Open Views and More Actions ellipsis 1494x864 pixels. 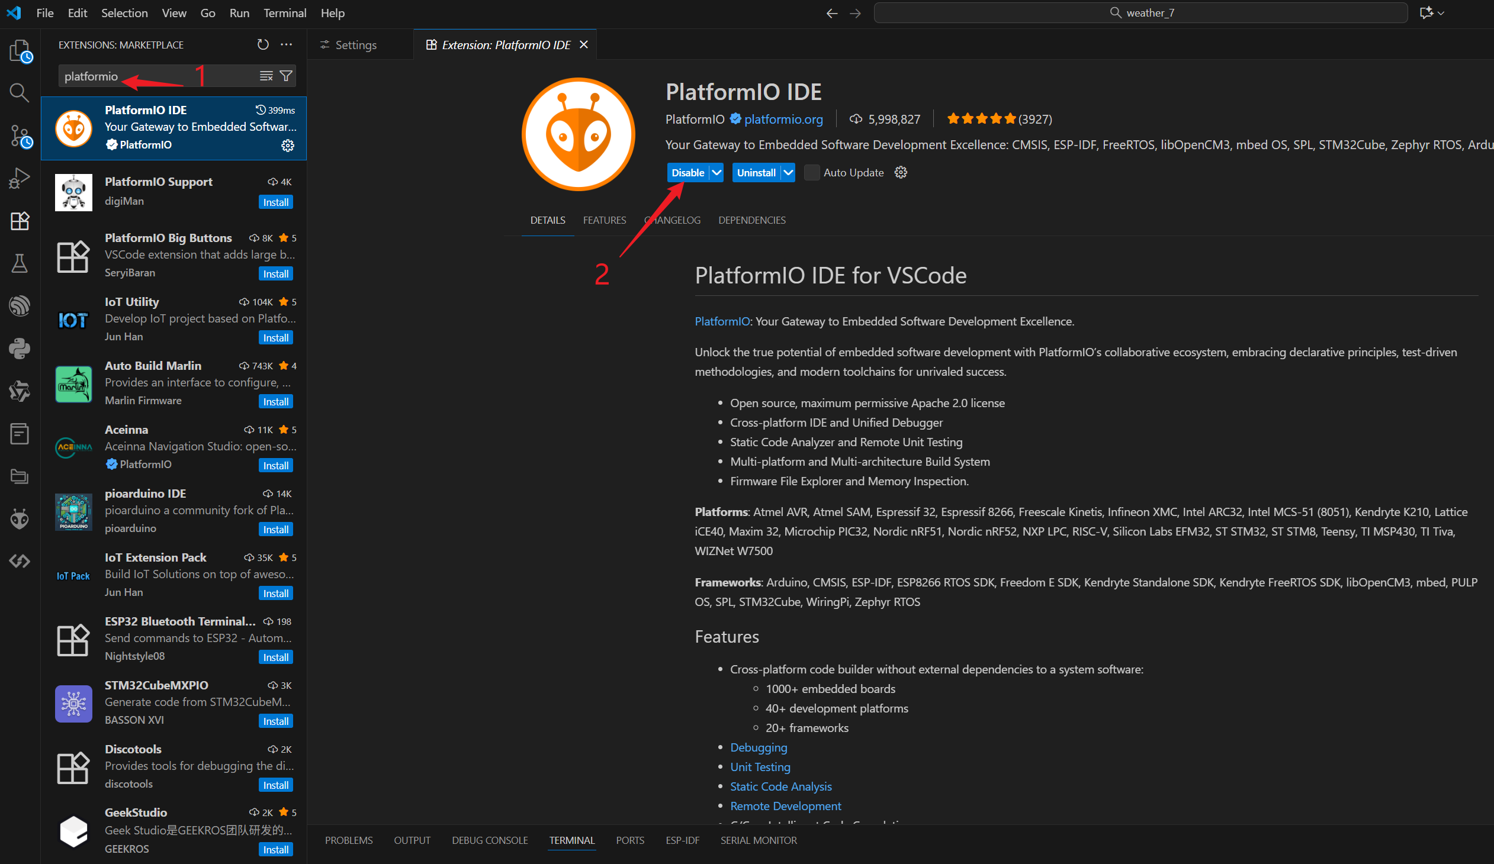287,45
